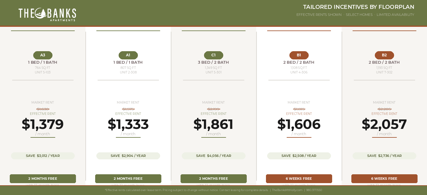Click Save $3,012 / Year pill
This screenshot has width=427, height=195.
tap(43, 156)
